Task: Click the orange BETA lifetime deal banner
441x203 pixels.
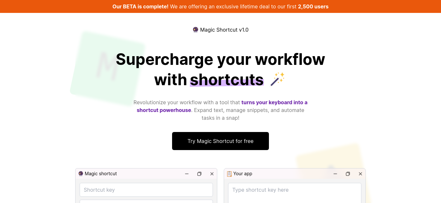Action: pyautogui.click(x=221, y=6)
